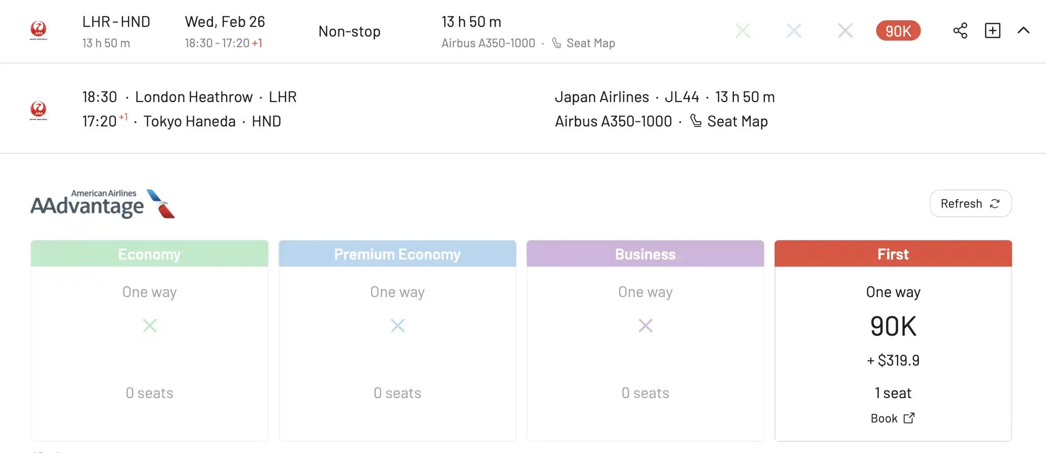Click blue unavailable X in summary row
1046x453 pixels.
[x=794, y=31]
